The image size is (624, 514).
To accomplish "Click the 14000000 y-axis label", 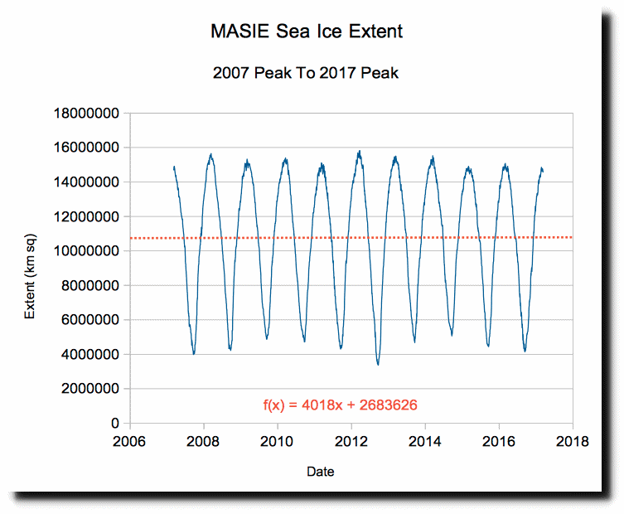I will point(86,182).
